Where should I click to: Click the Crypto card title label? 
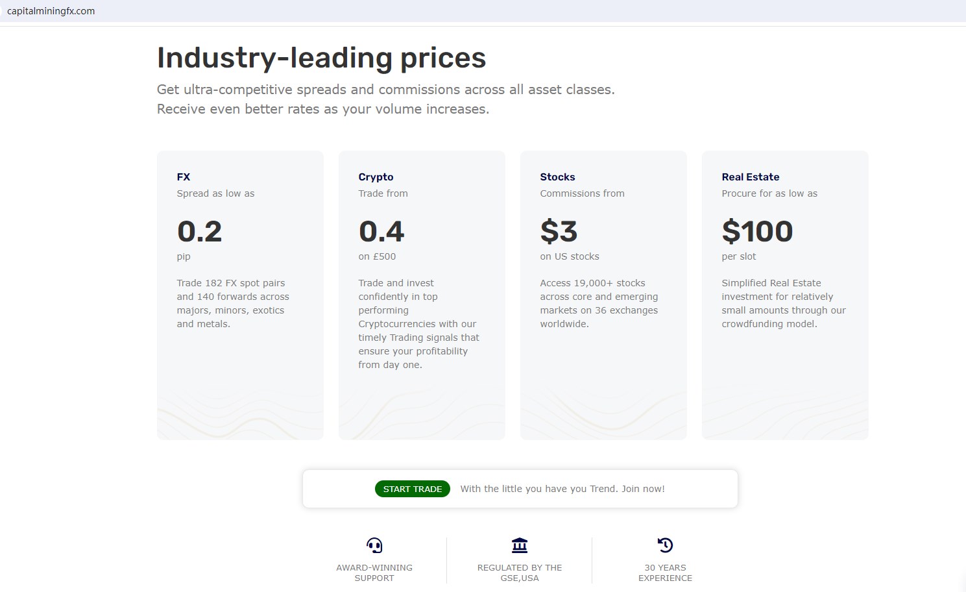(x=376, y=177)
